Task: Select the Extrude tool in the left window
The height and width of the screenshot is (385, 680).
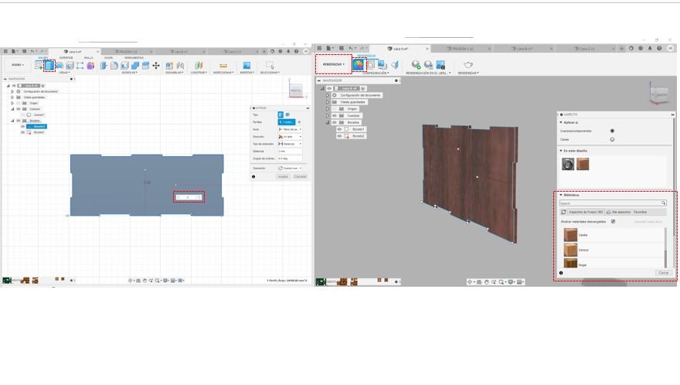Action: (49, 66)
